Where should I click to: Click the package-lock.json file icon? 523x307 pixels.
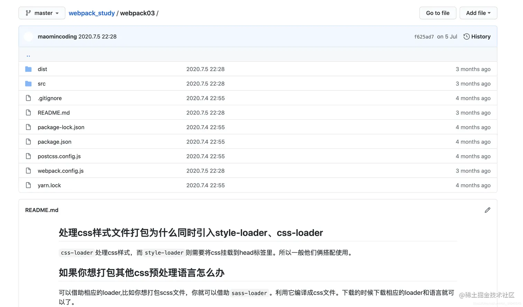(28, 127)
